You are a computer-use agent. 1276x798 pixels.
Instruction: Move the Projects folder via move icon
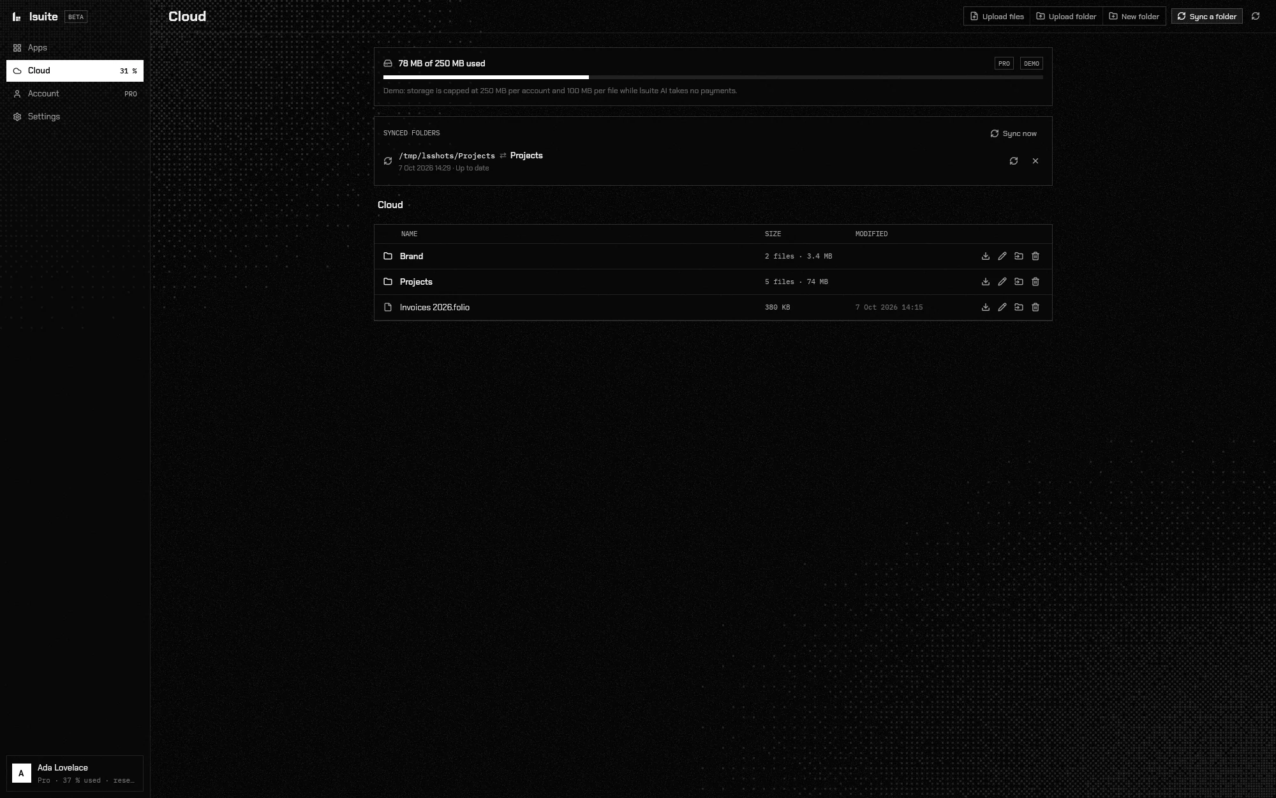[1019, 282]
